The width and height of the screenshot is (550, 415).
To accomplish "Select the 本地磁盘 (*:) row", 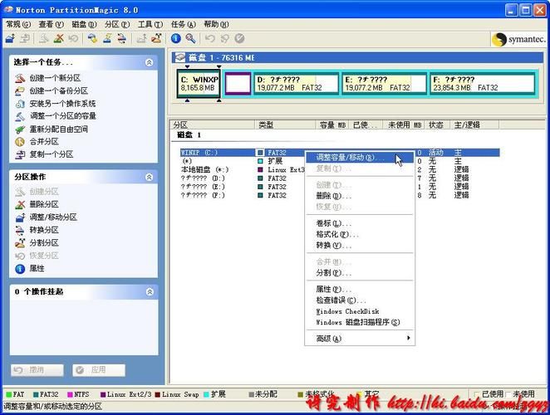I will 341,170.
